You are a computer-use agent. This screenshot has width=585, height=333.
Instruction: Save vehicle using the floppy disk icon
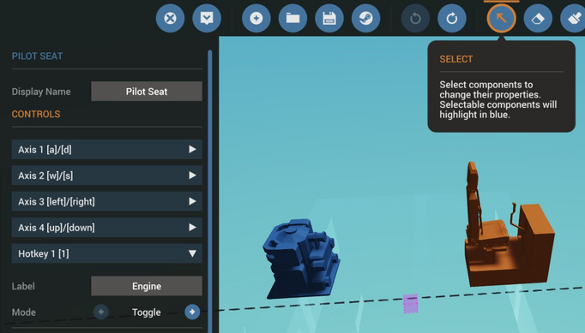click(x=329, y=18)
